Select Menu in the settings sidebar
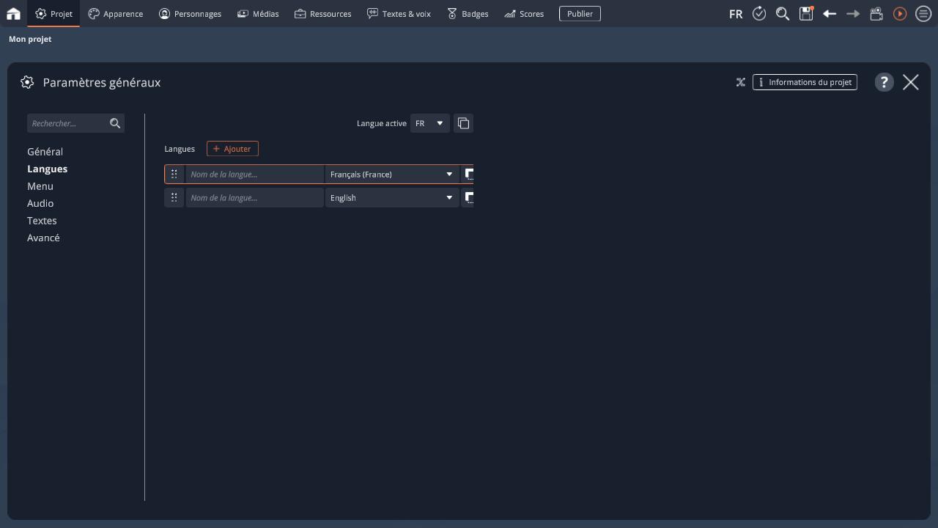The width and height of the screenshot is (938, 528). tap(40, 186)
